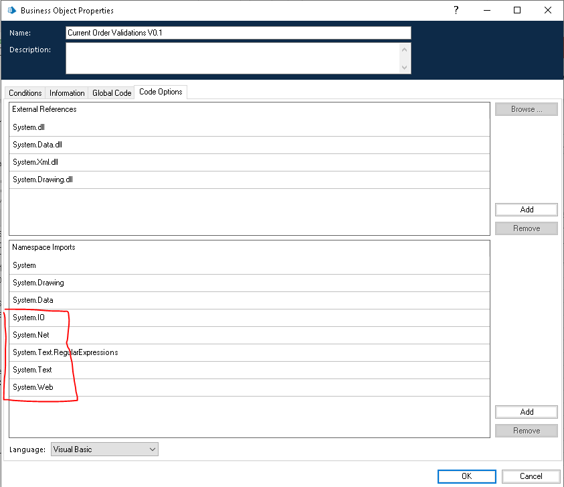Image resolution: width=564 pixels, height=487 pixels.
Task: Click inside the Description text area
Action: click(233, 58)
